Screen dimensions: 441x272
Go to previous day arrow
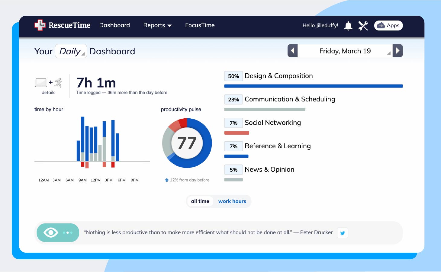point(292,51)
